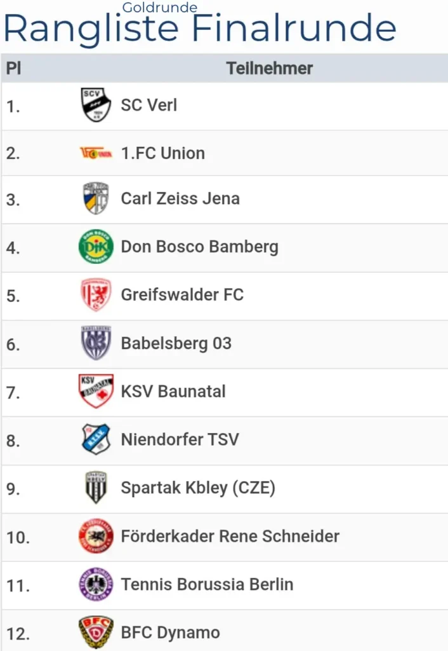Click the SC Verl club crest

point(96,105)
